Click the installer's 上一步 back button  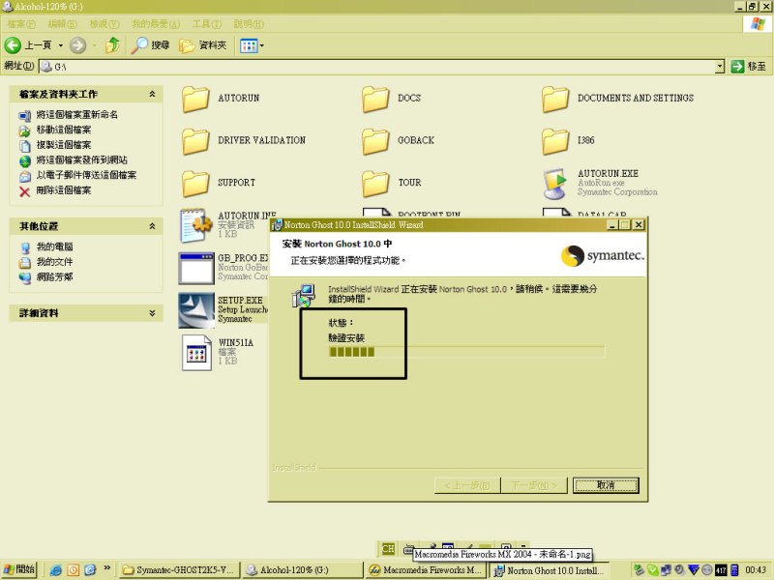pos(467,485)
